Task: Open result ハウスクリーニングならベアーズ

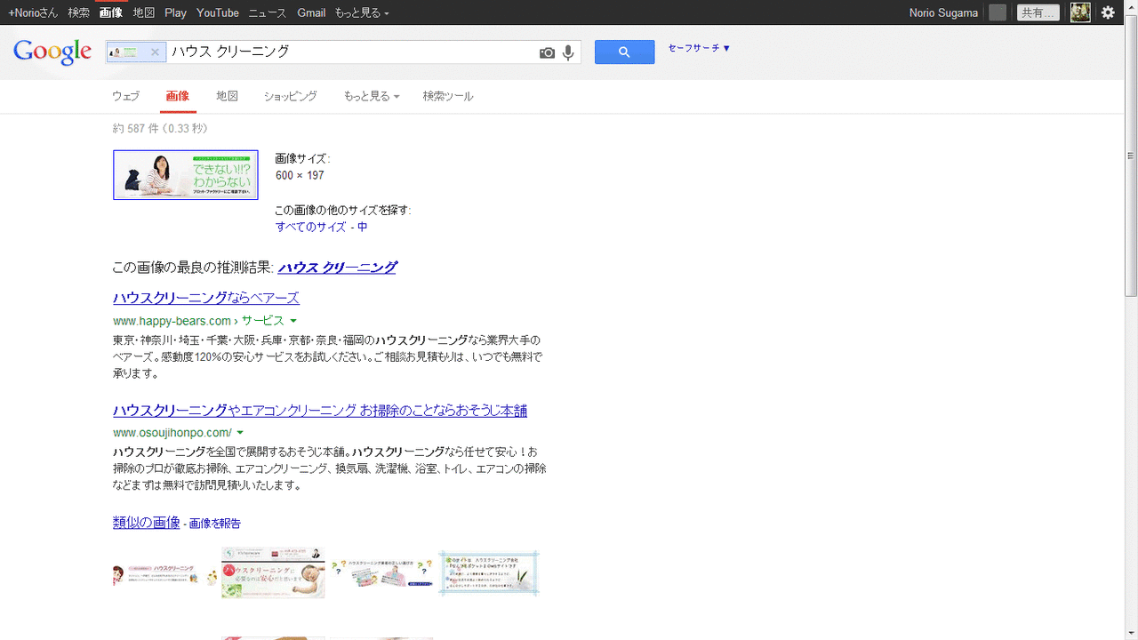Action: coord(206,298)
